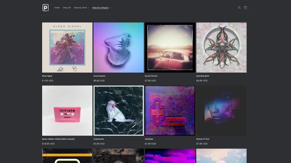Click the Illusion of Time title
Viewport: 291px width, 163px height.
click(203, 139)
